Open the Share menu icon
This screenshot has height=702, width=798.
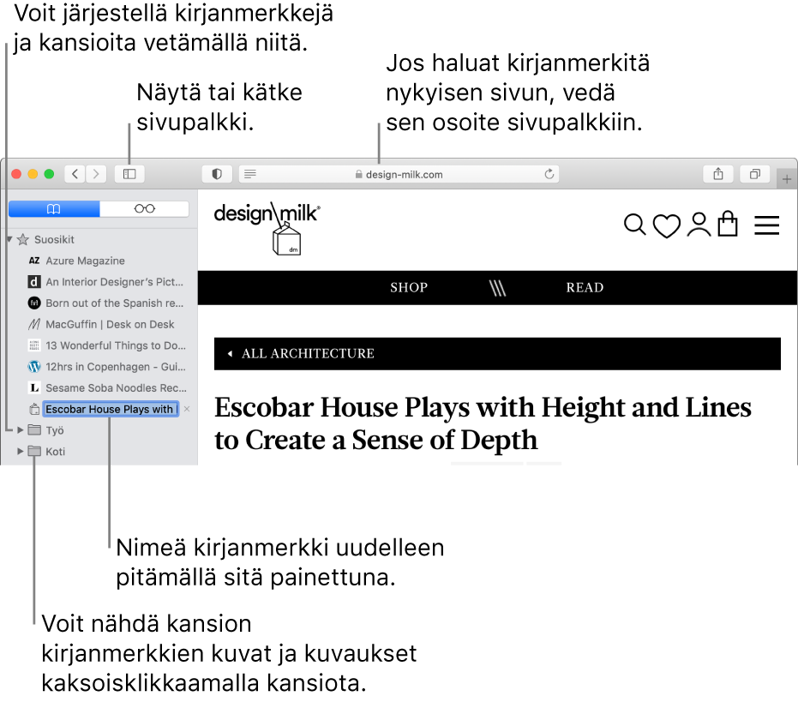[718, 174]
